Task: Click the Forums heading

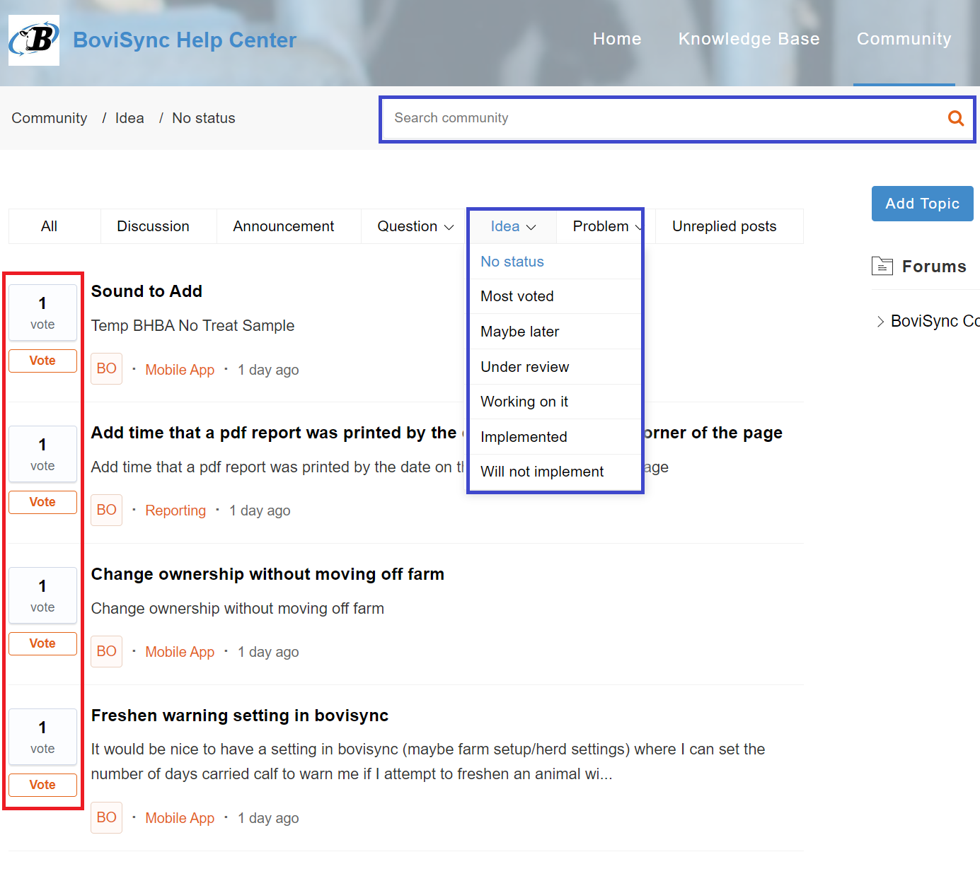Action: tap(934, 267)
